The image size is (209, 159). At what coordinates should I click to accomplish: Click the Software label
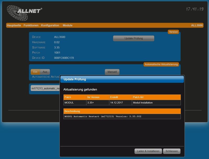39,48
